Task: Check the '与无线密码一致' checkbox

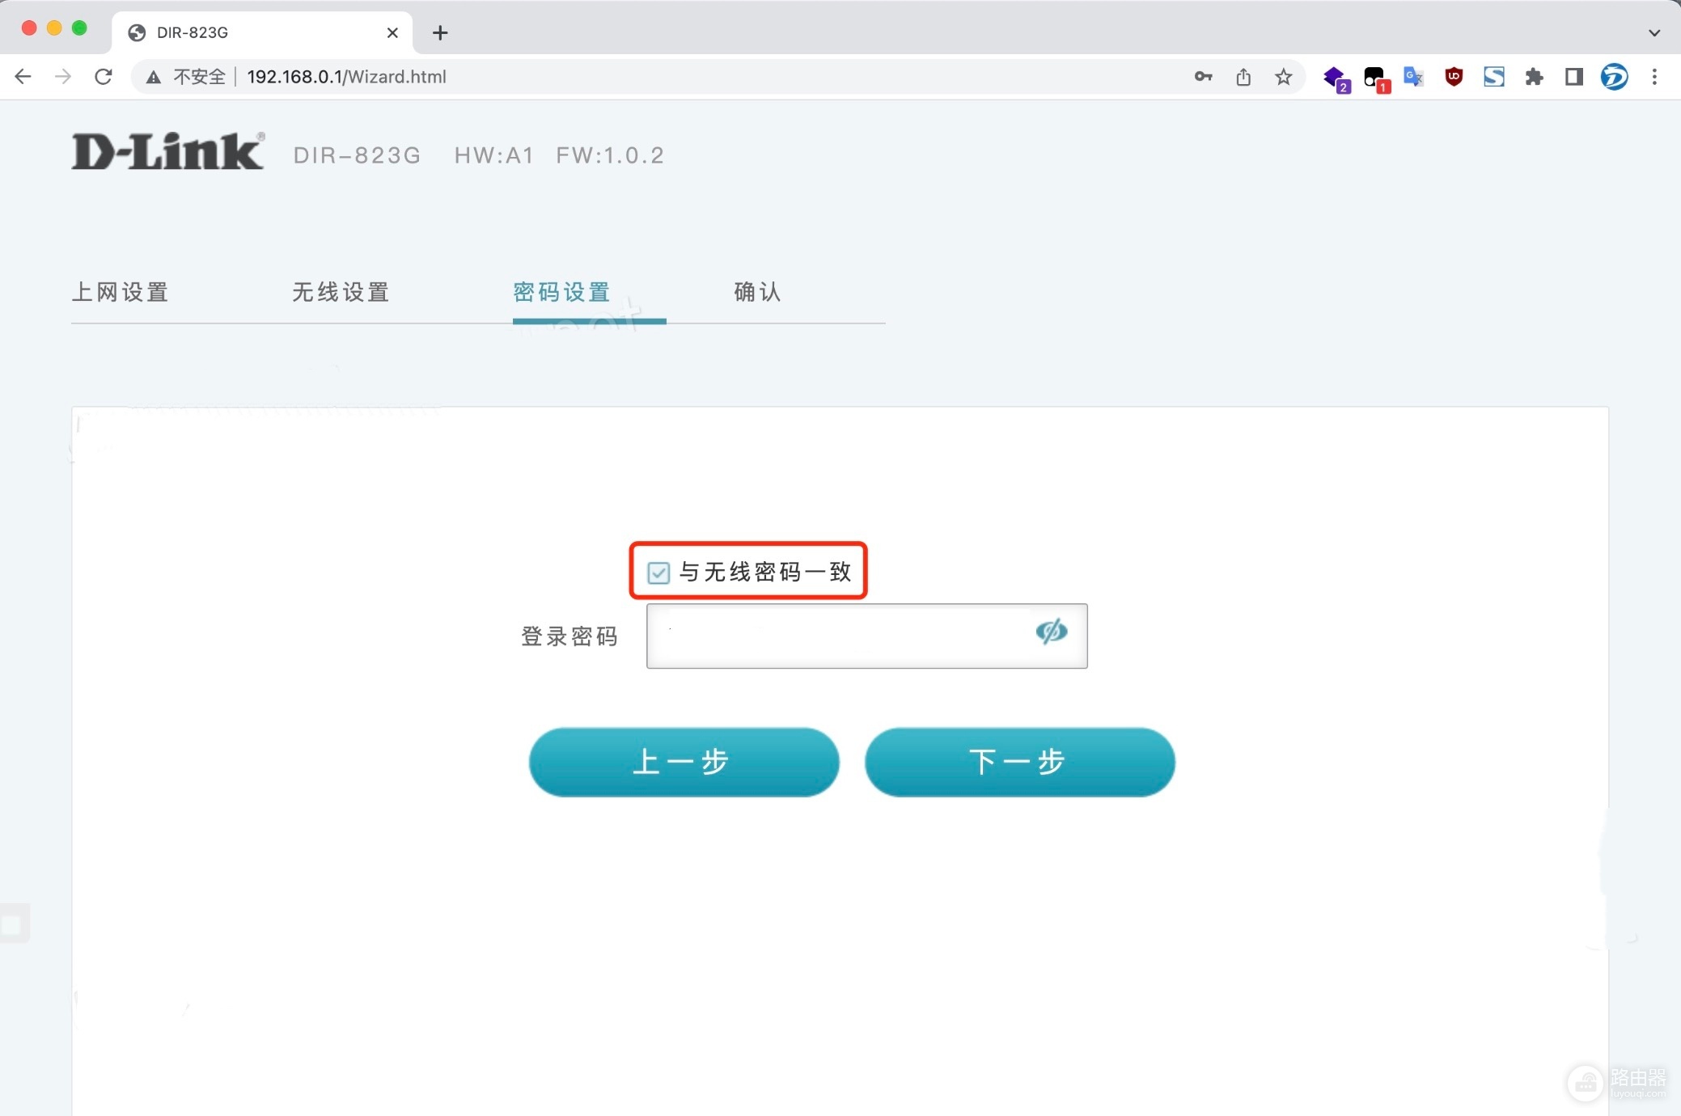Action: [x=658, y=573]
